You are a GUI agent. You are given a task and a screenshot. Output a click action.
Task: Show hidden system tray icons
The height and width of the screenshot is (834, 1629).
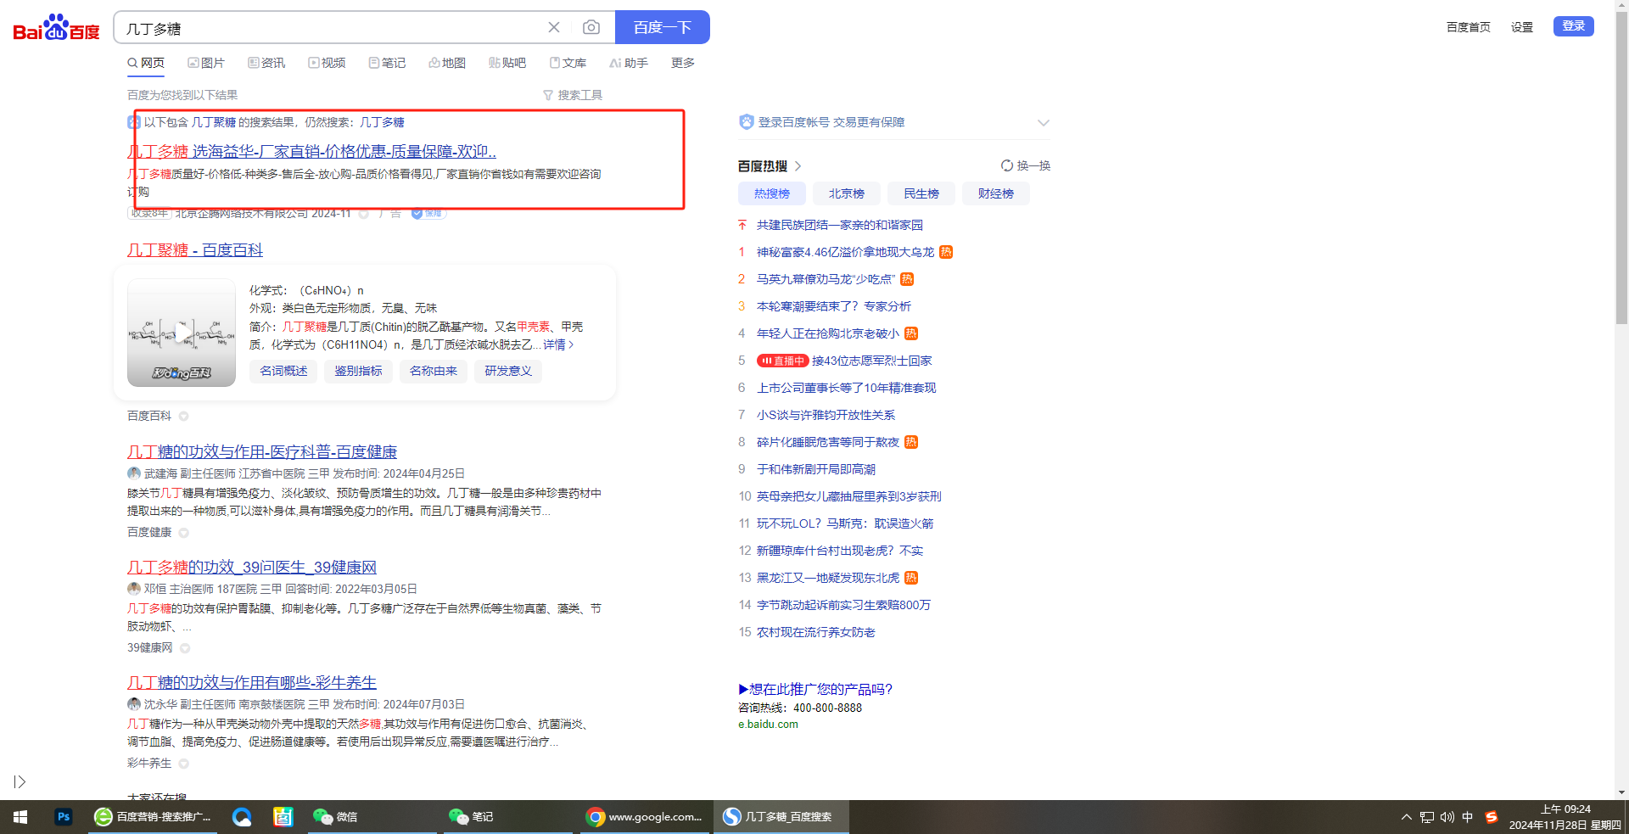[x=1406, y=817]
